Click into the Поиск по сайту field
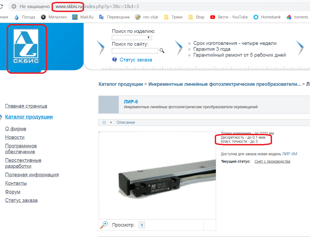The image size is (310, 237). [135, 51]
